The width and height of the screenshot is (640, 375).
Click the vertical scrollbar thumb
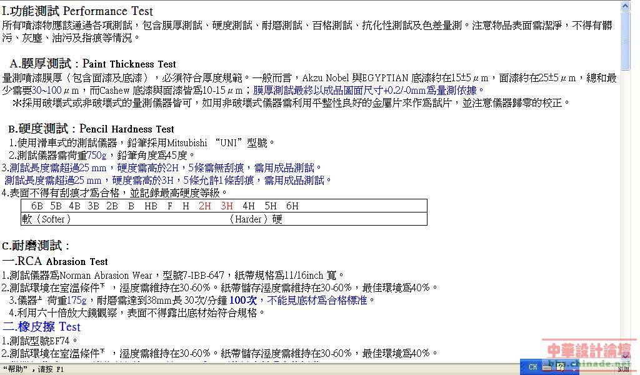tap(625, 41)
